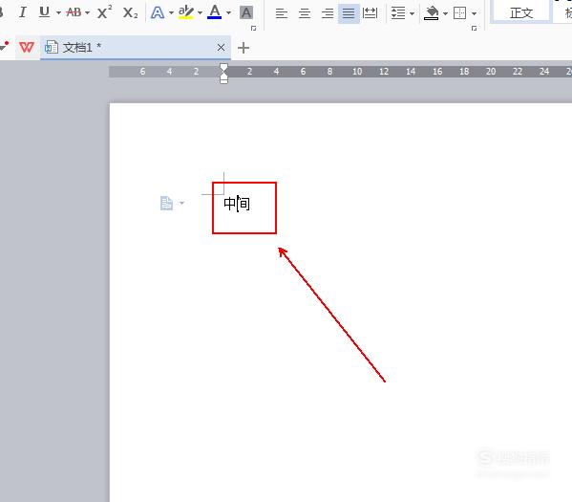
Task: Open paragraph dialog launcher
Action: (x=474, y=28)
